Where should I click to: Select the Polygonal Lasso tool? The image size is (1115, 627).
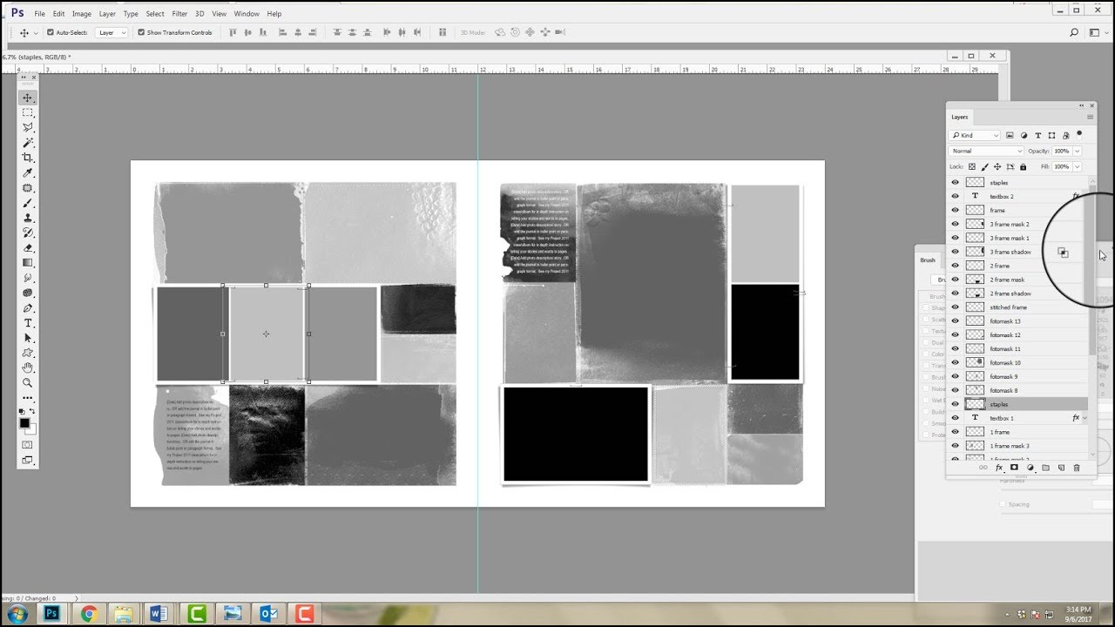(x=28, y=127)
